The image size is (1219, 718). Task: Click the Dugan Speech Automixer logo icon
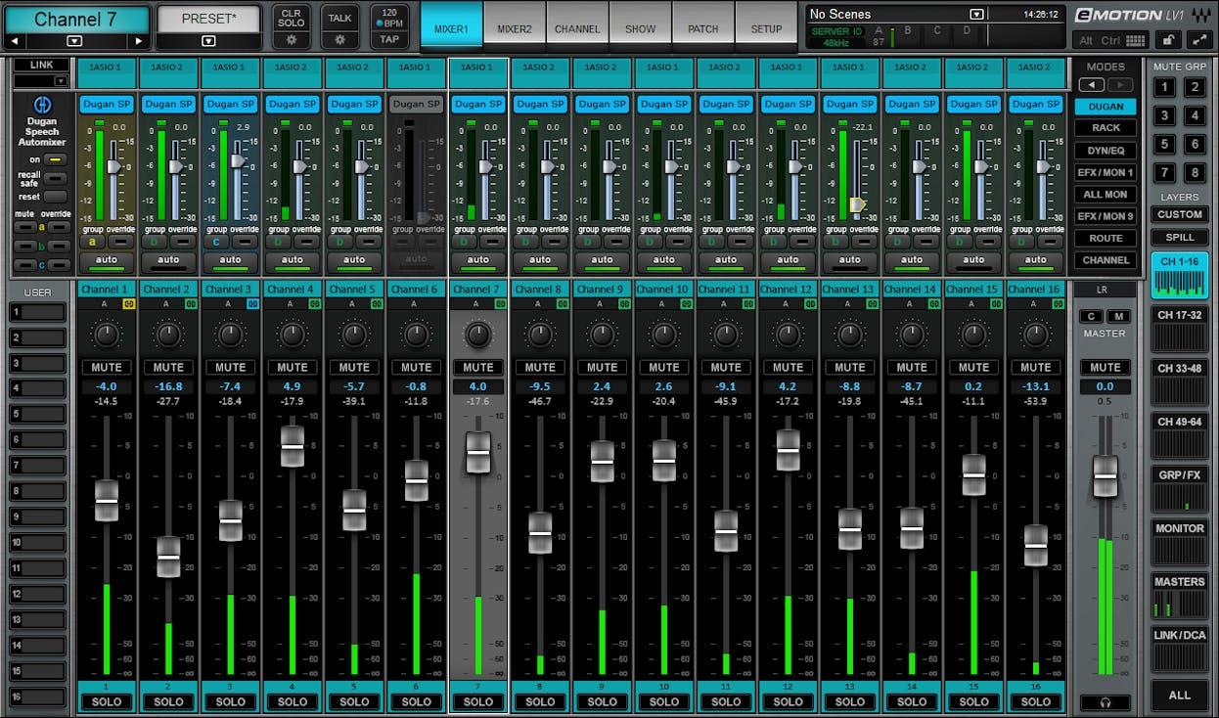click(x=42, y=105)
